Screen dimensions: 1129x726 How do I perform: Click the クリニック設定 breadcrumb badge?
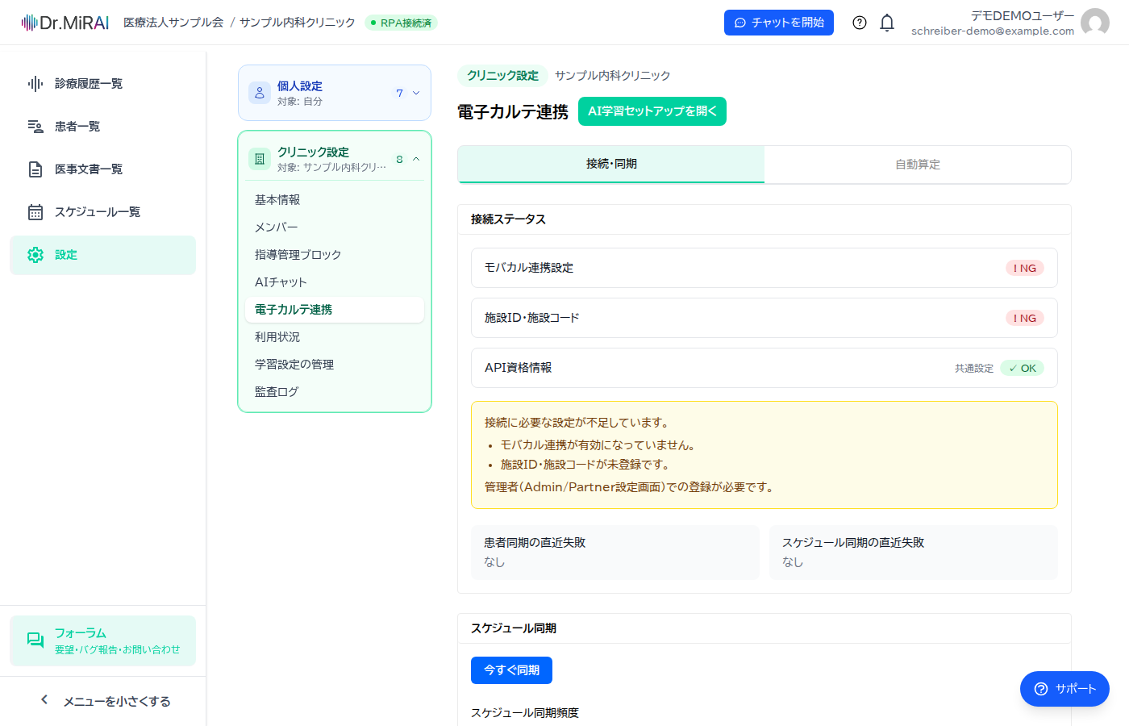502,76
